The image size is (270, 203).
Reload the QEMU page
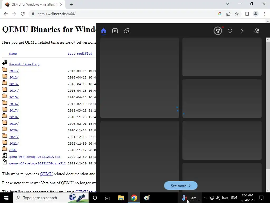pyautogui.click(x=23, y=14)
